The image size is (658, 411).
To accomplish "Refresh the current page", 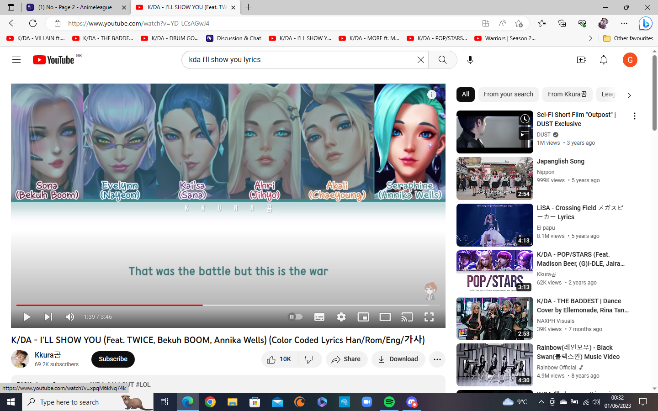I will click(33, 23).
